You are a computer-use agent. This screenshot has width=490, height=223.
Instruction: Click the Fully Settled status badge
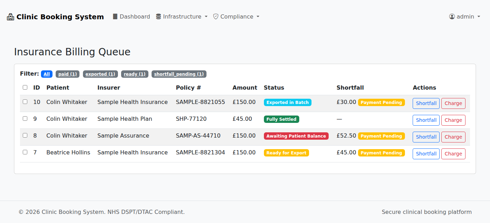[281, 119]
